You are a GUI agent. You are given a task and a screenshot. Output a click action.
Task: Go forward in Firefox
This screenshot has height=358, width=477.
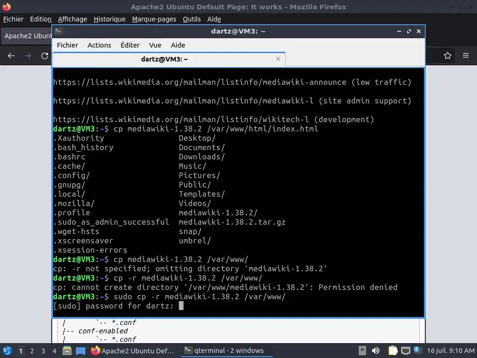28,56
